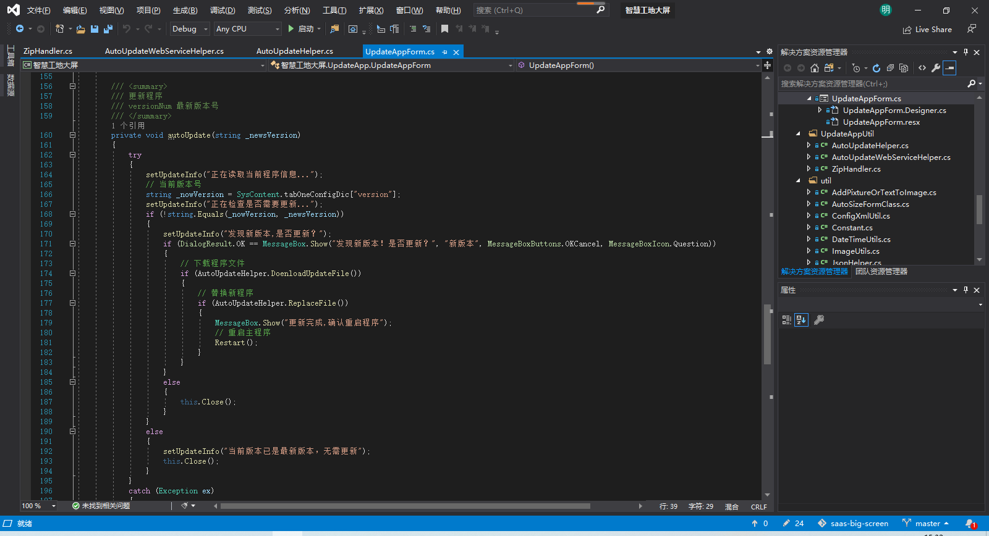
Task: Click the search magnifier in quick launch box
Action: 600,10
